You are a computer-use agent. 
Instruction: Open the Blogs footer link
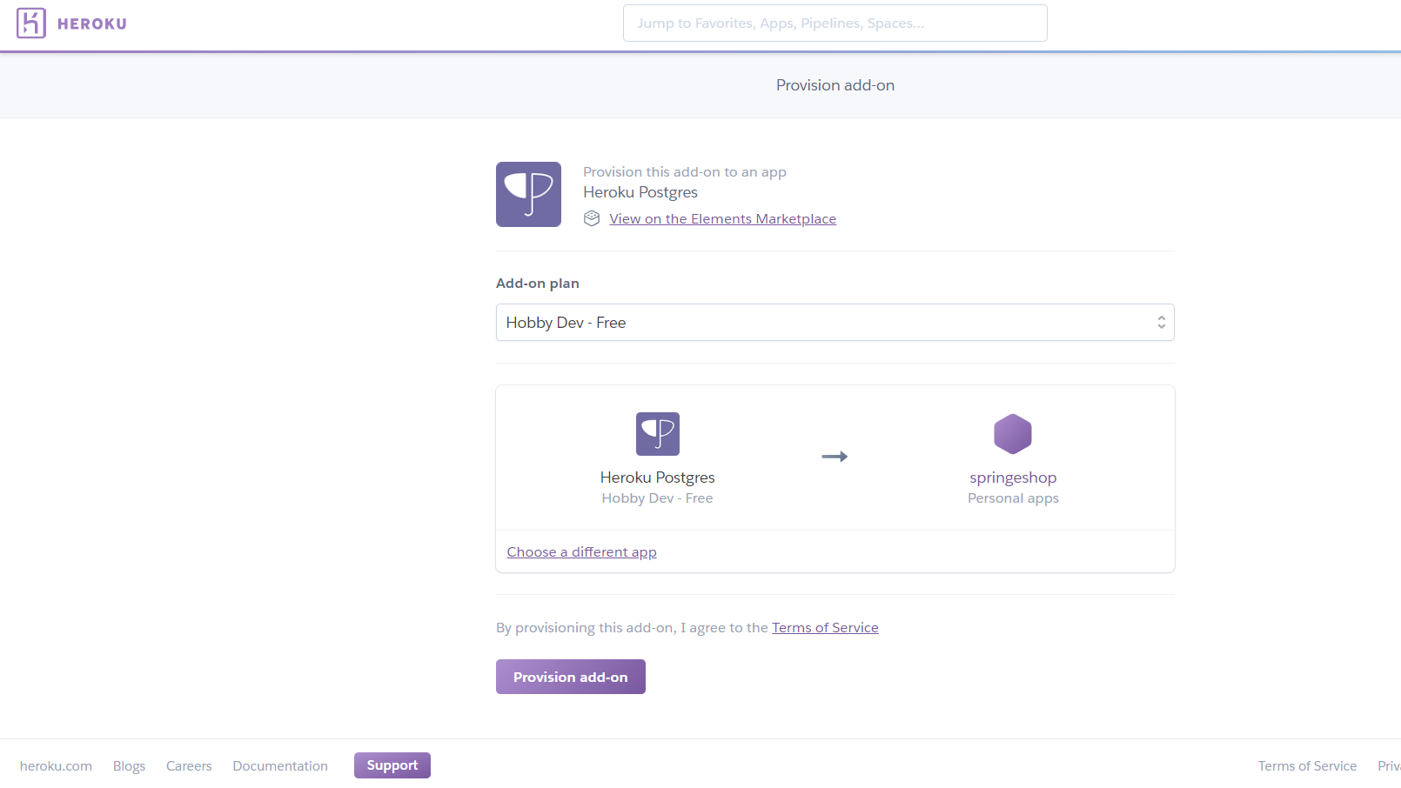[129, 766]
